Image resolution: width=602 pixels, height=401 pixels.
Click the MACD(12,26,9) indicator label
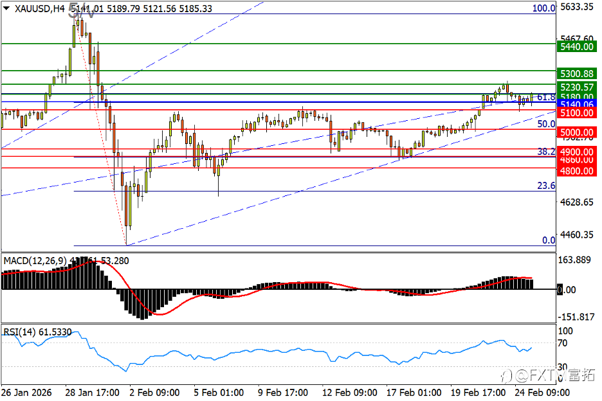(x=35, y=260)
